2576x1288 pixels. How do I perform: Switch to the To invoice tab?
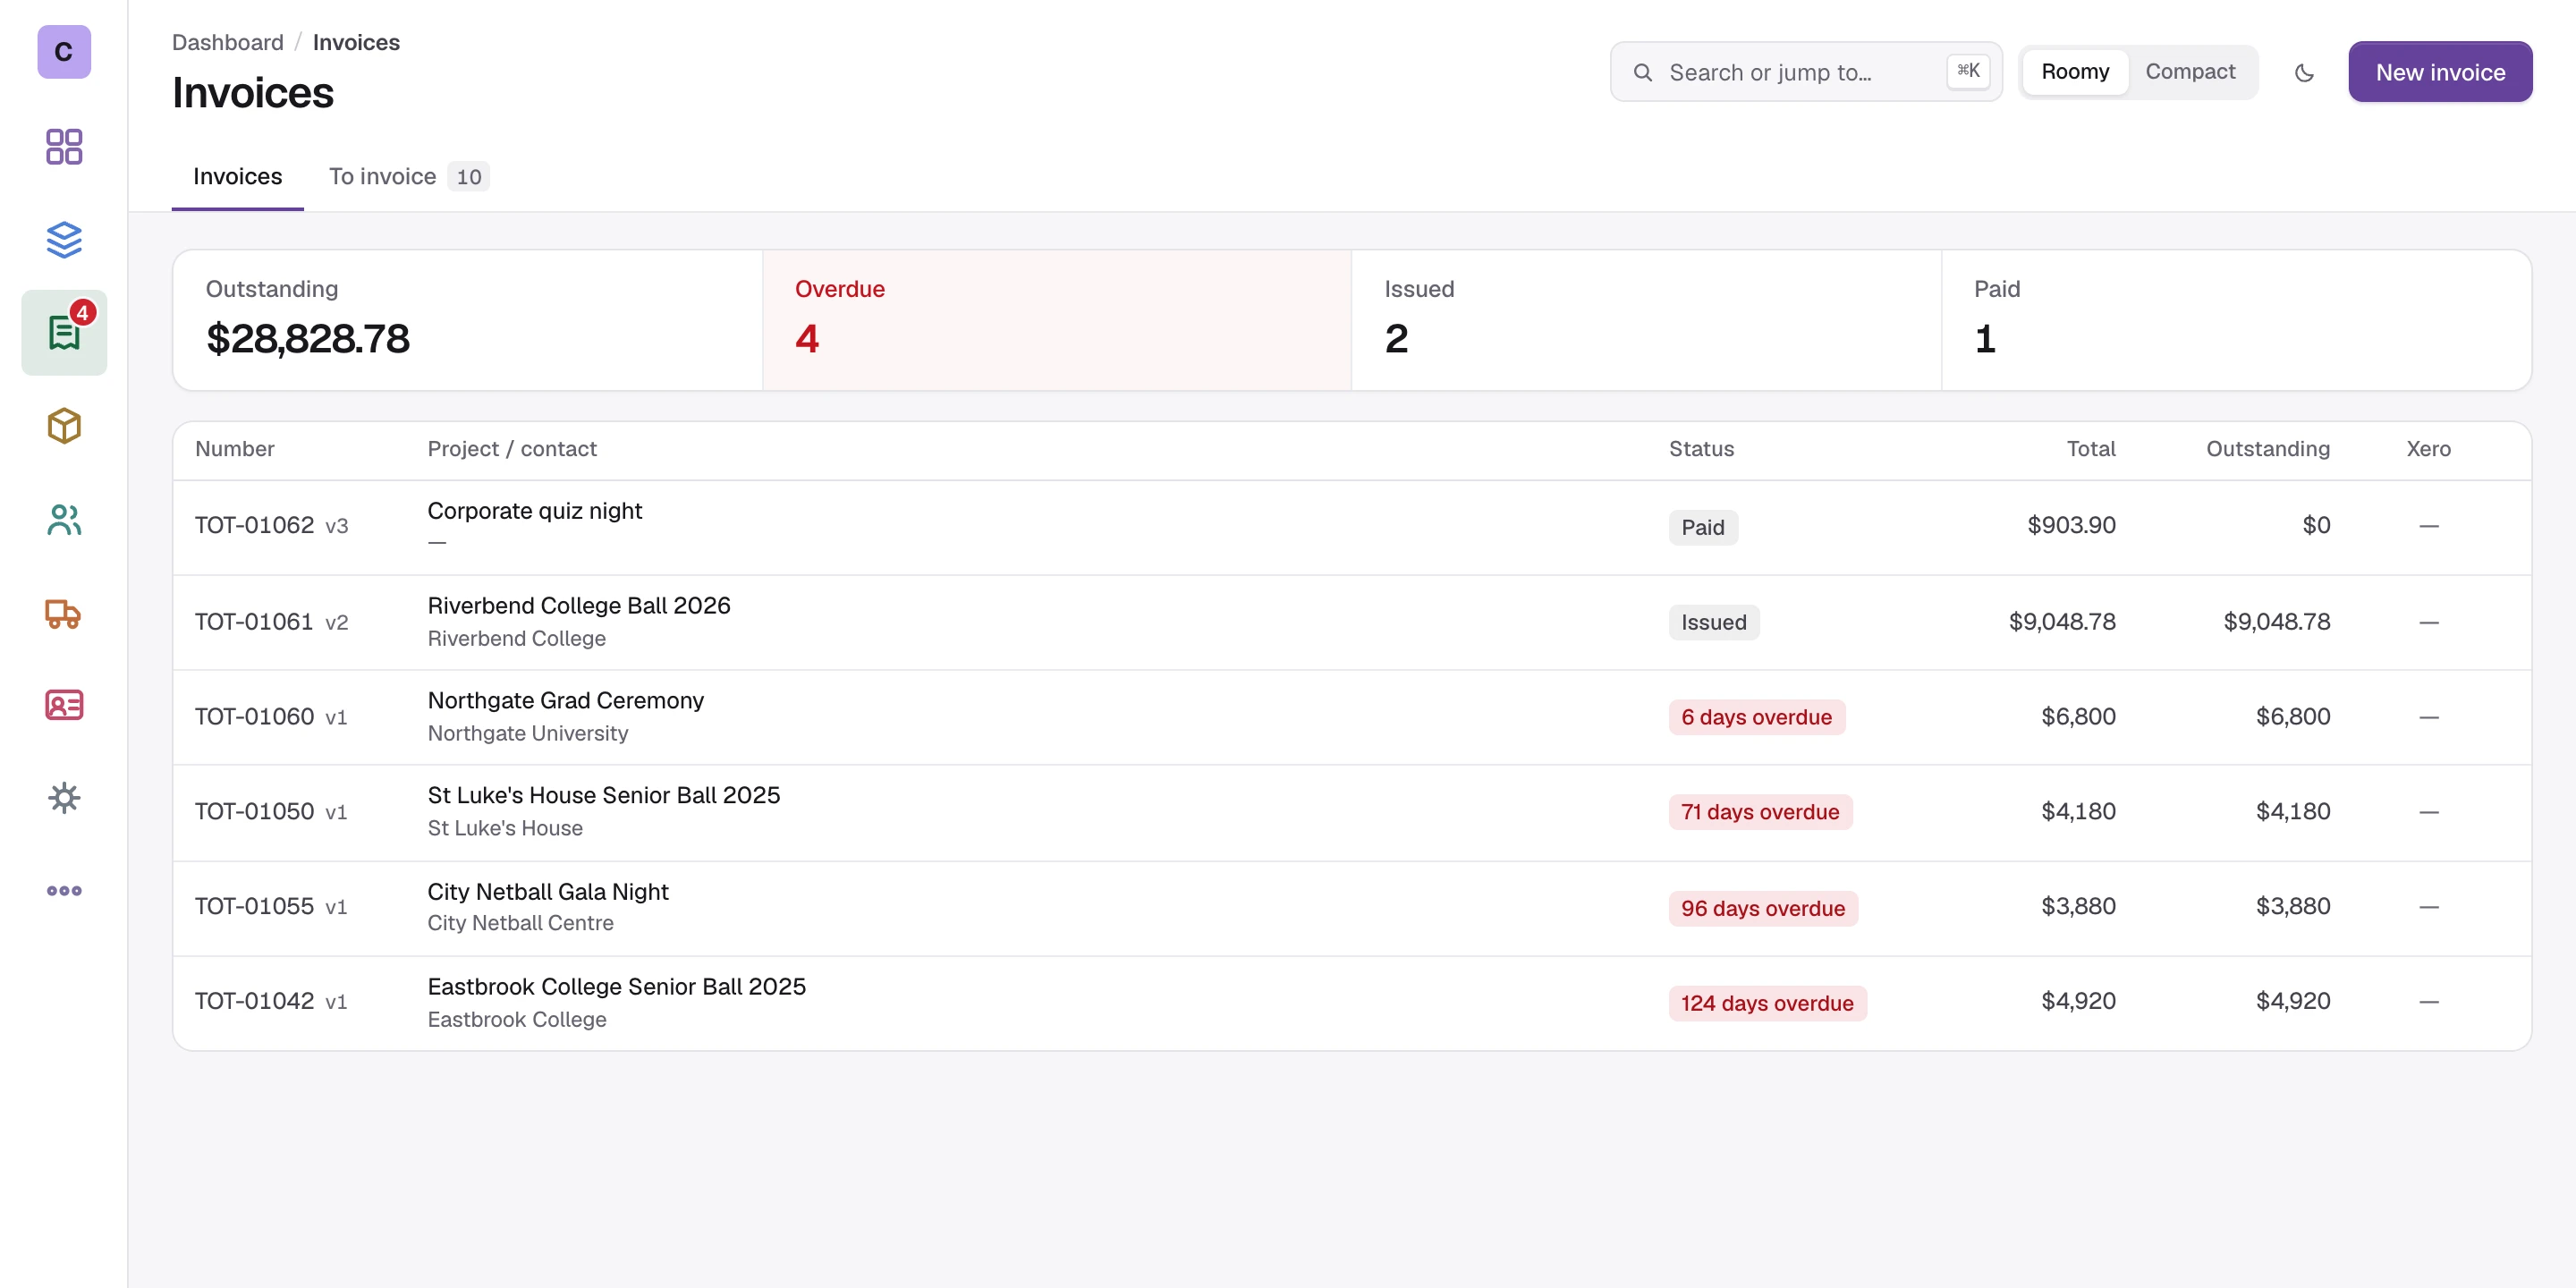[408, 177]
